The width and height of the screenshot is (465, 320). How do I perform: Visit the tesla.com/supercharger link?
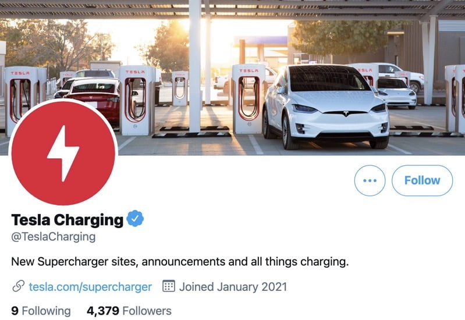[x=90, y=287]
